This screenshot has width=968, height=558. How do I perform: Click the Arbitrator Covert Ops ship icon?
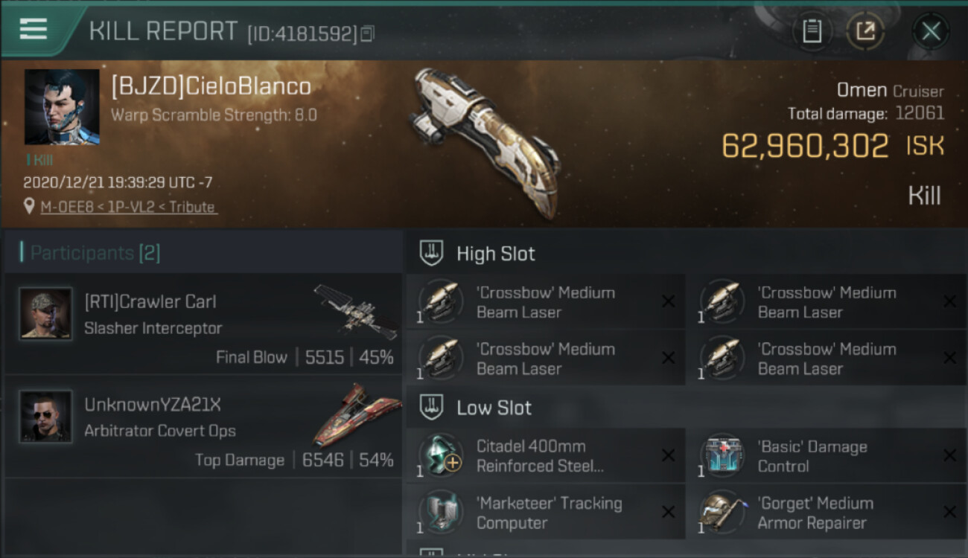coord(357,414)
